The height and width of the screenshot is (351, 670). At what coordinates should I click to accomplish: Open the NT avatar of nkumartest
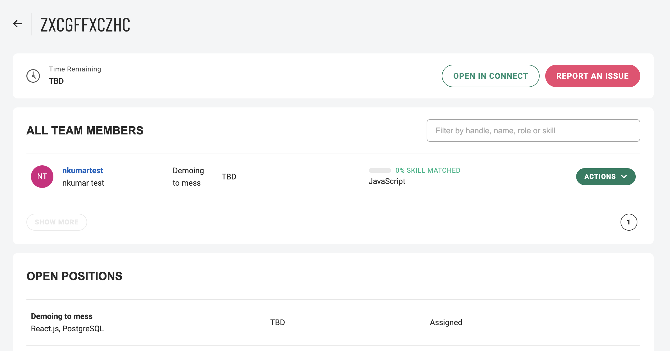tap(42, 177)
